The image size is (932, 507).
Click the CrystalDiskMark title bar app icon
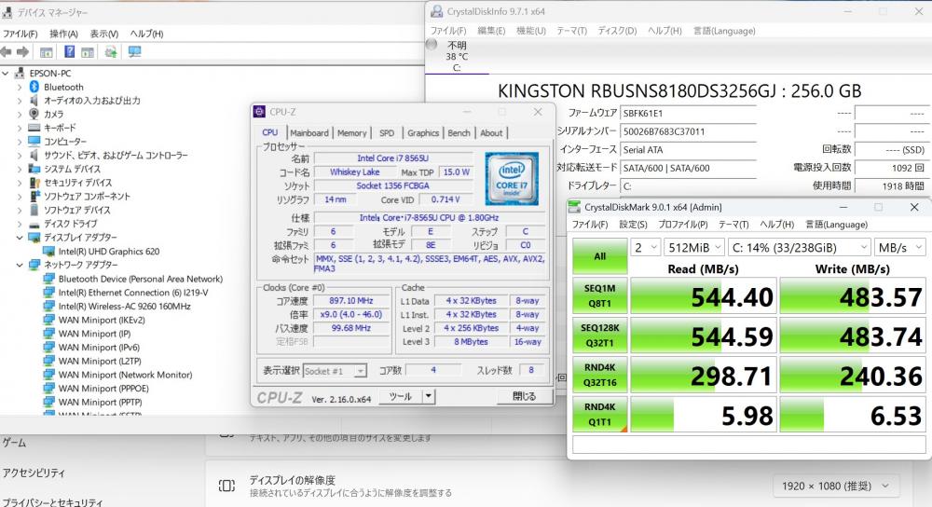(x=574, y=207)
